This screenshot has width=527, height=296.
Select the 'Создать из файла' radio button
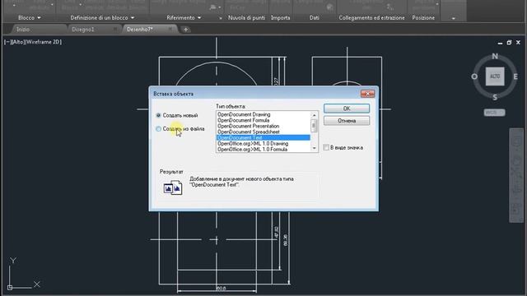click(x=158, y=129)
